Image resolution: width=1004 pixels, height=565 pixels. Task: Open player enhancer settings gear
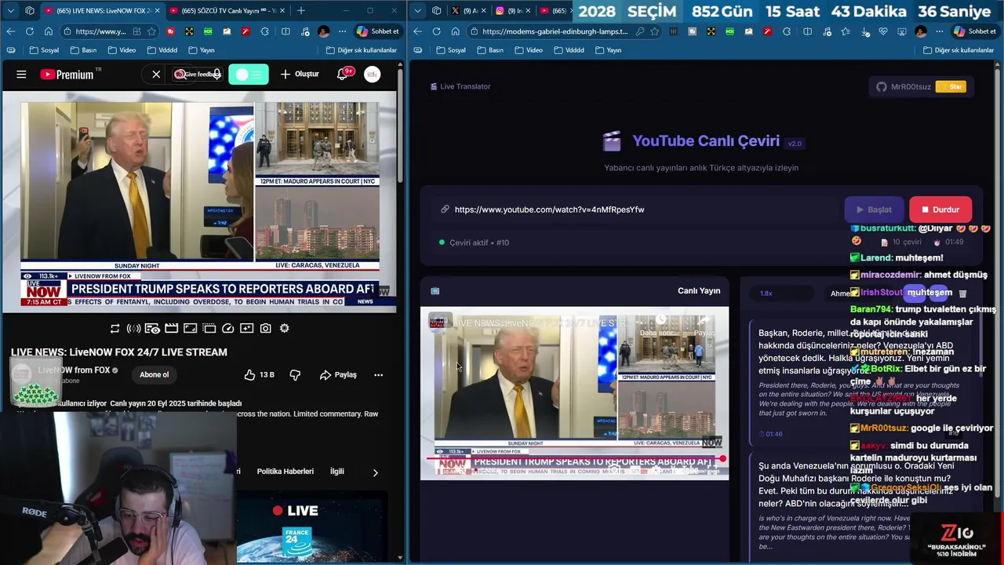click(284, 328)
